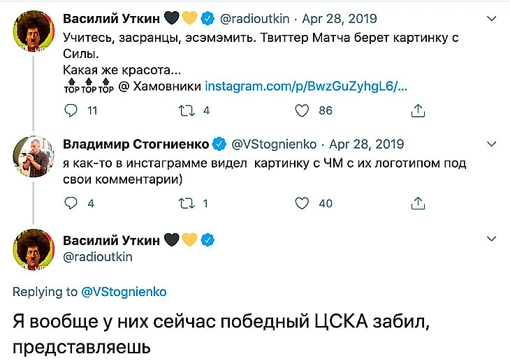The image size is (510, 361).
Task: Open the instagram.com link in first tweet
Action: 306,87
